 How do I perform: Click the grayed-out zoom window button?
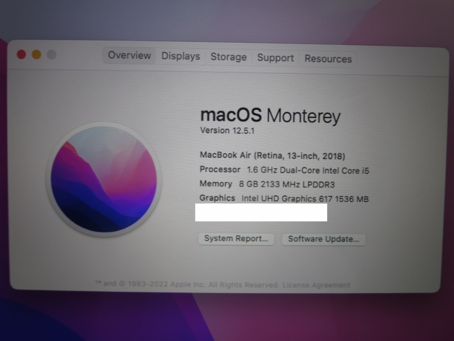[51, 55]
